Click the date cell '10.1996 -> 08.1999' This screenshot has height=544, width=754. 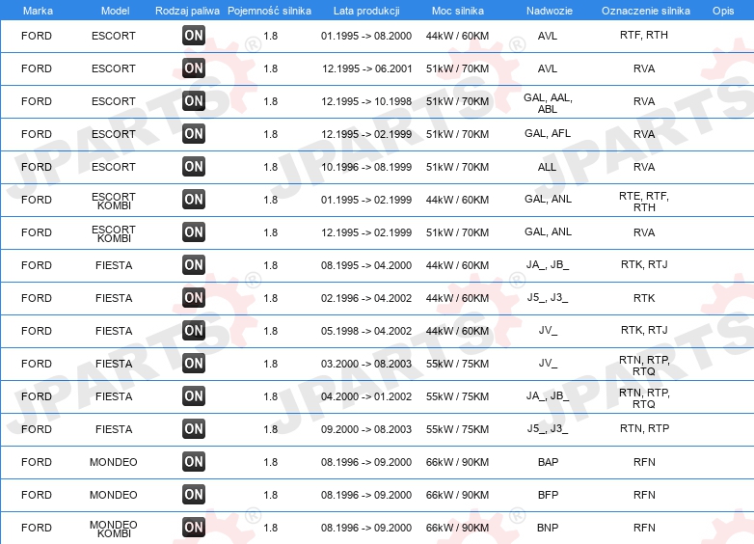[366, 167]
